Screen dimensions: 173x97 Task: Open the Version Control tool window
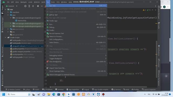point(13,89)
